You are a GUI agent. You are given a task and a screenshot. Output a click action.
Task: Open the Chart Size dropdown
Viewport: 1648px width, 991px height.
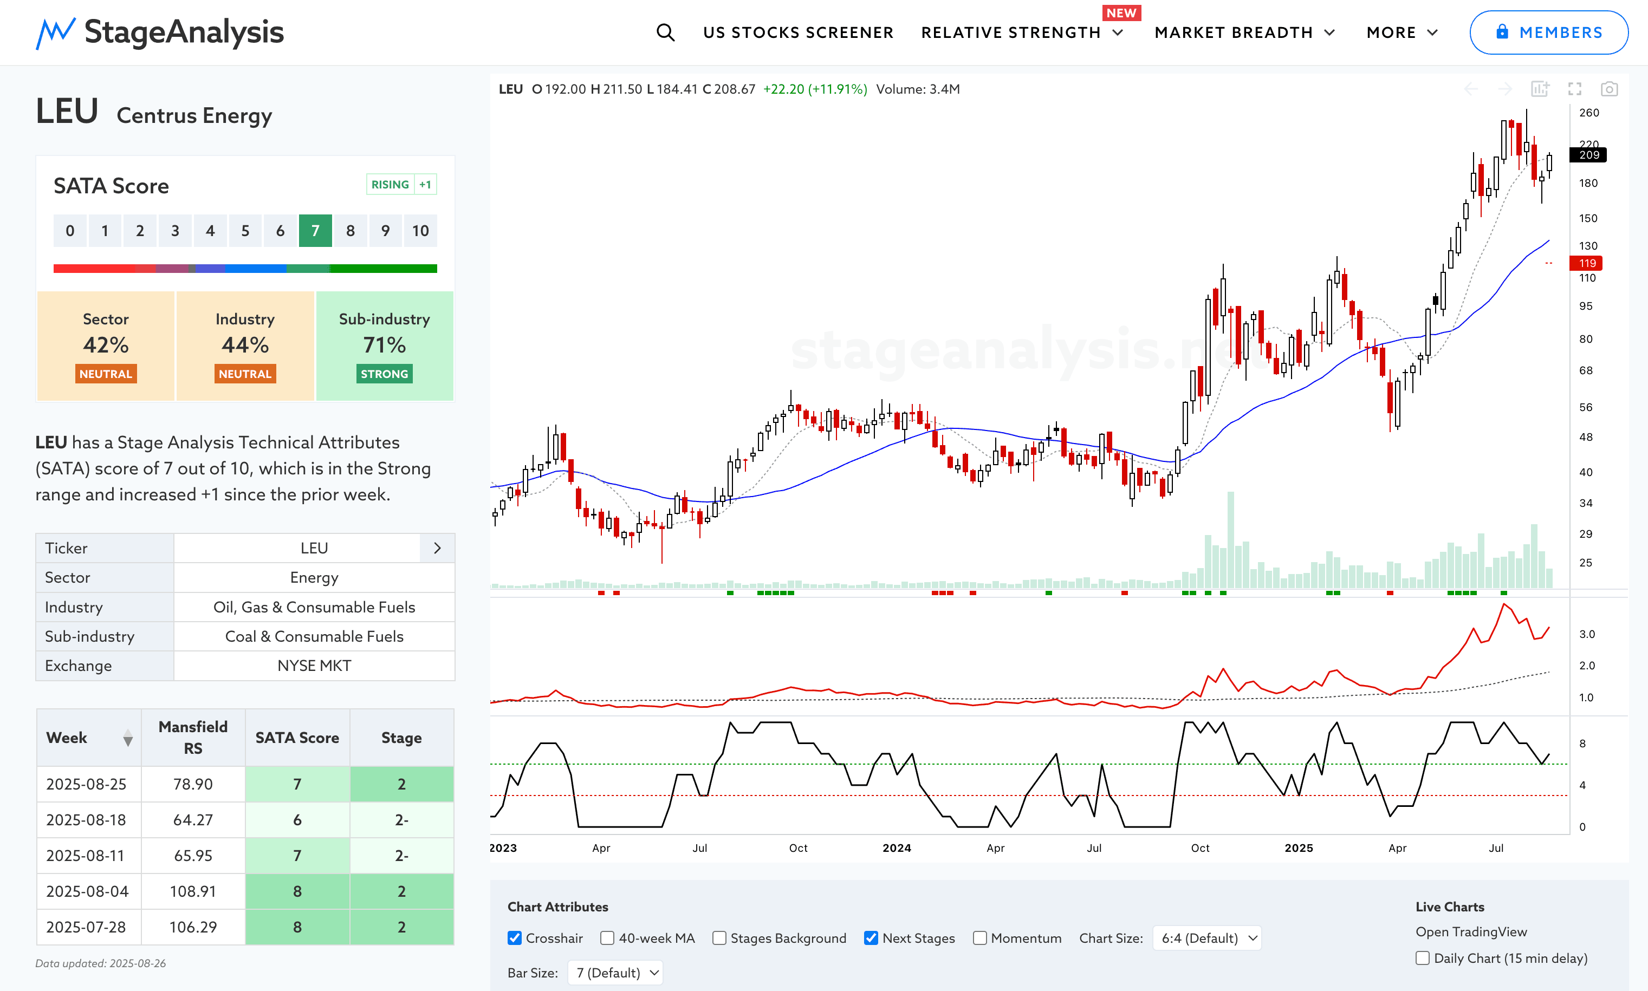click(1207, 938)
